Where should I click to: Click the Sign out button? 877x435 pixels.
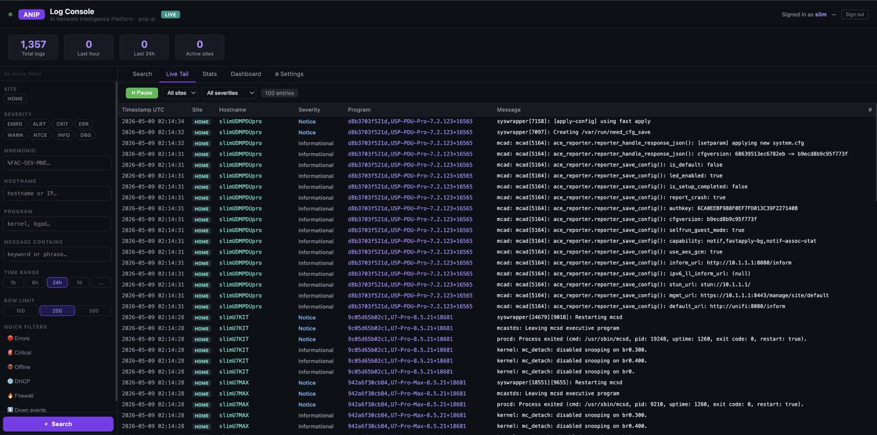tap(855, 14)
